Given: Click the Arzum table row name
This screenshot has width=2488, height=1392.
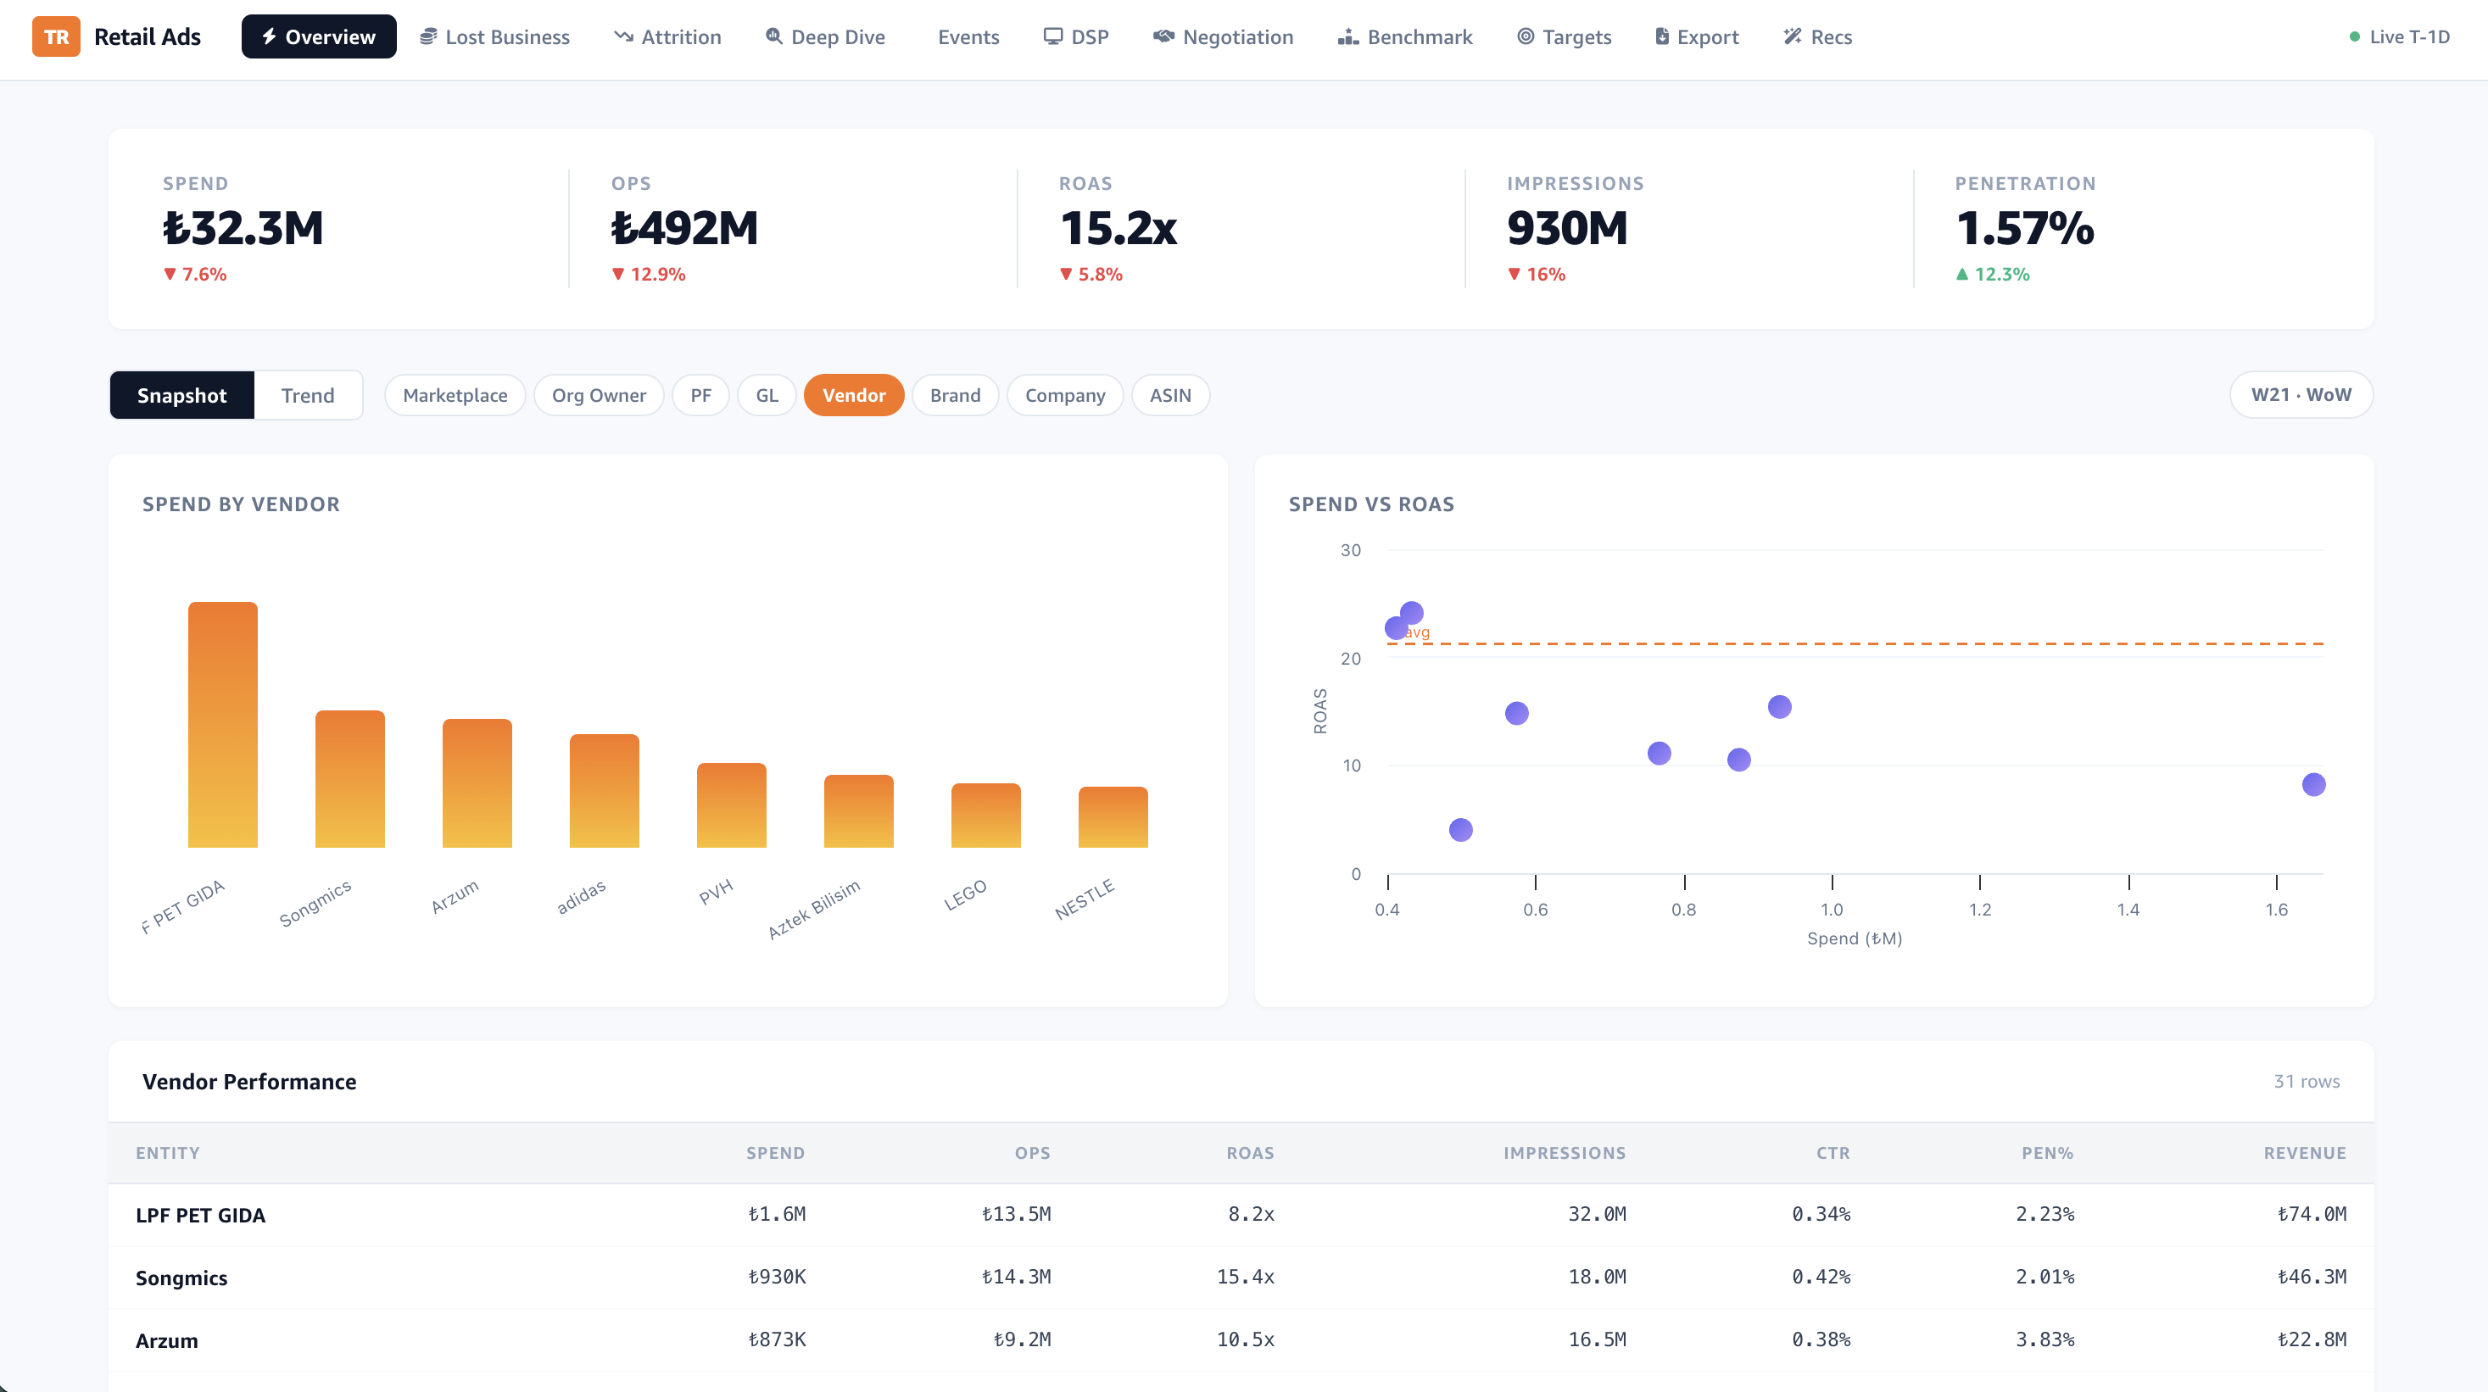Looking at the screenshot, I should coord(167,1341).
